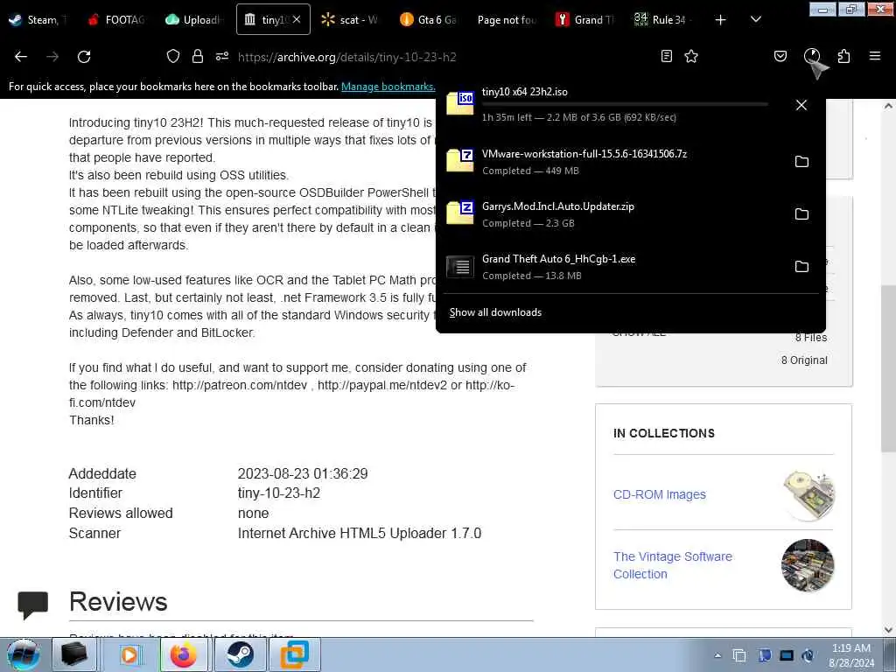Show VMware-workstation 7z file in folder

(801, 162)
